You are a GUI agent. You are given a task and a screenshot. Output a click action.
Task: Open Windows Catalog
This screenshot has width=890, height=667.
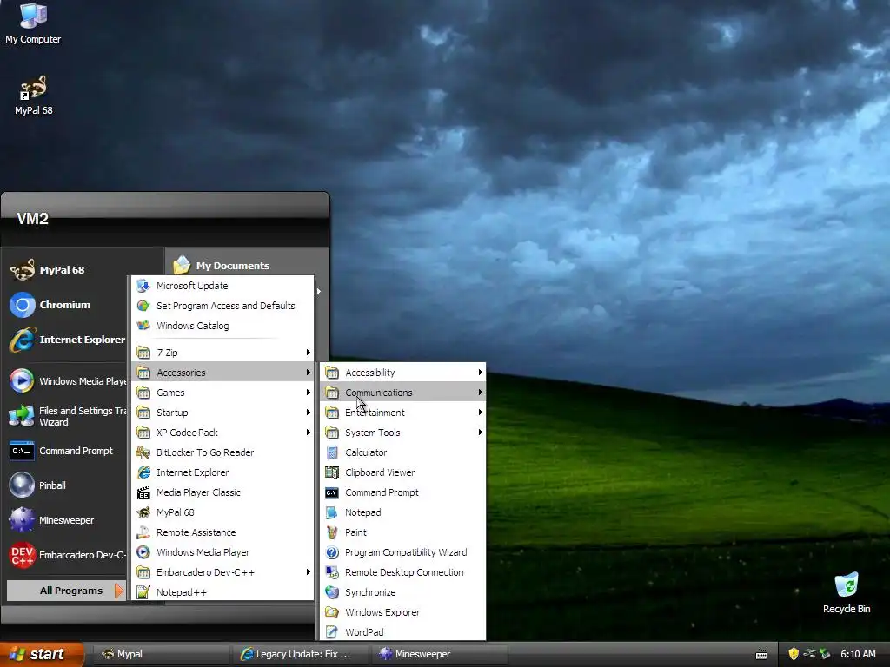tap(222, 326)
